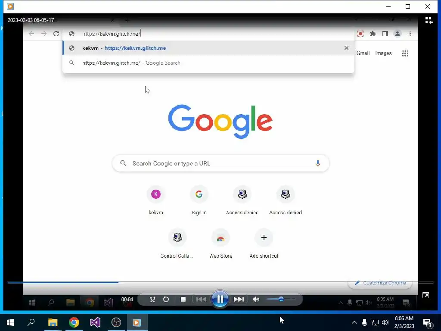441x331 pixels.
Task: Remove the kekvm suggestion with X
Action: coord(346,48)
